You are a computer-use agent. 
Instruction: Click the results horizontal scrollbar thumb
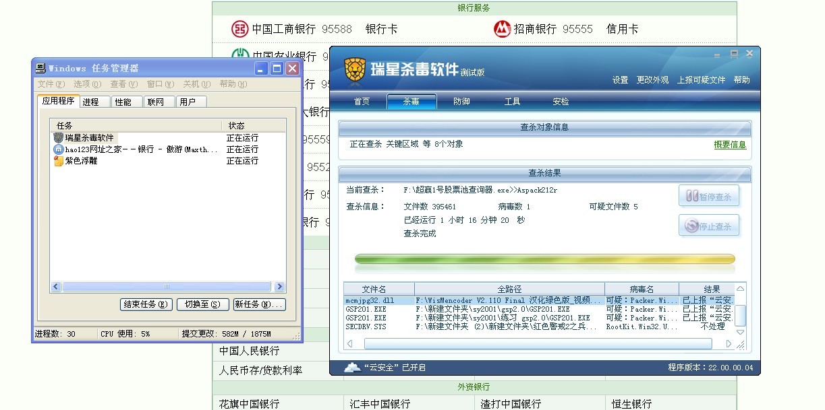click(538, 343)
